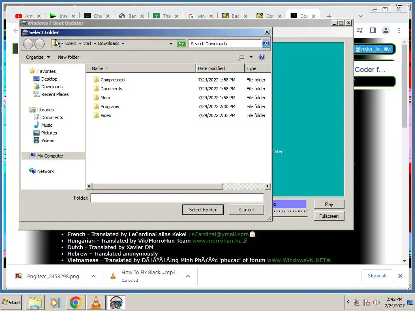This screenshot has height=311, width=415.
Task: Open PngItem_2453298.png download options chevron
Action: (x=94, y=276)
